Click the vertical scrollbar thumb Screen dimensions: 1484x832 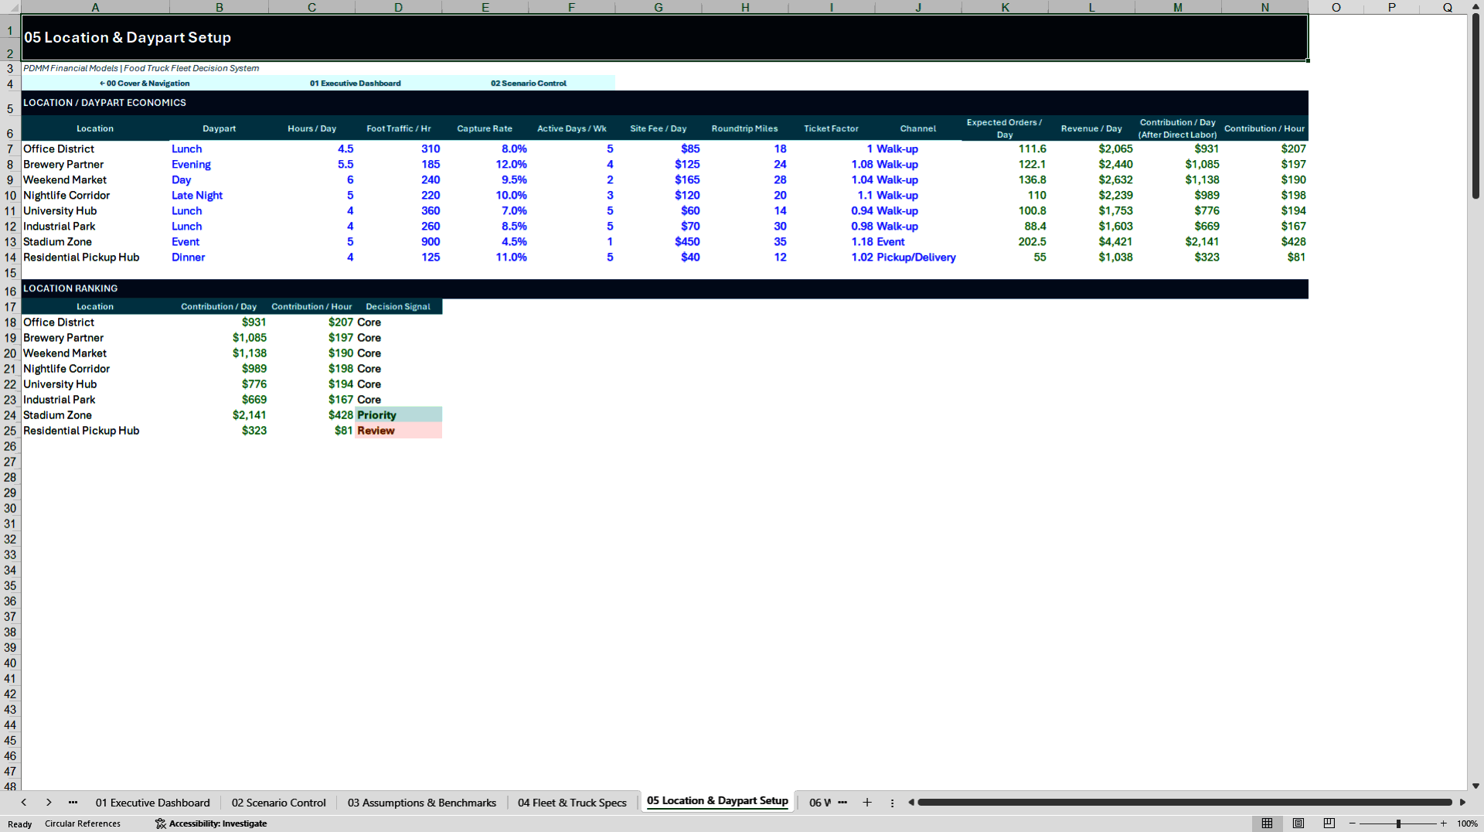[x=1475, y=106]
